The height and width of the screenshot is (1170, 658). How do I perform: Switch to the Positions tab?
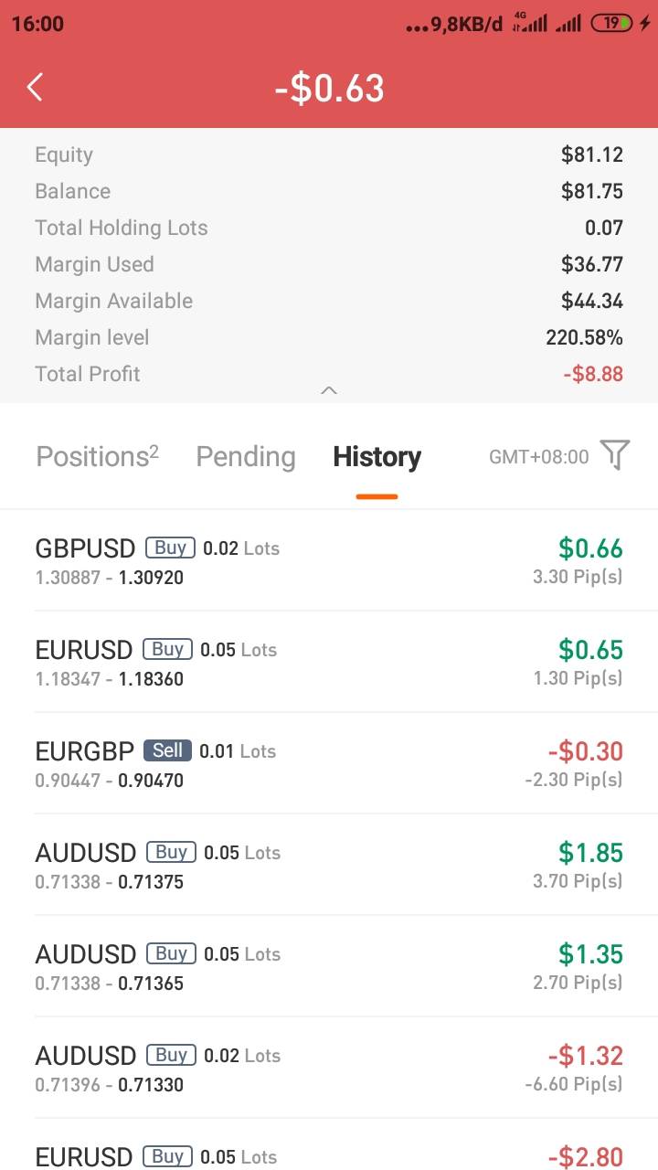click(97, 456)
